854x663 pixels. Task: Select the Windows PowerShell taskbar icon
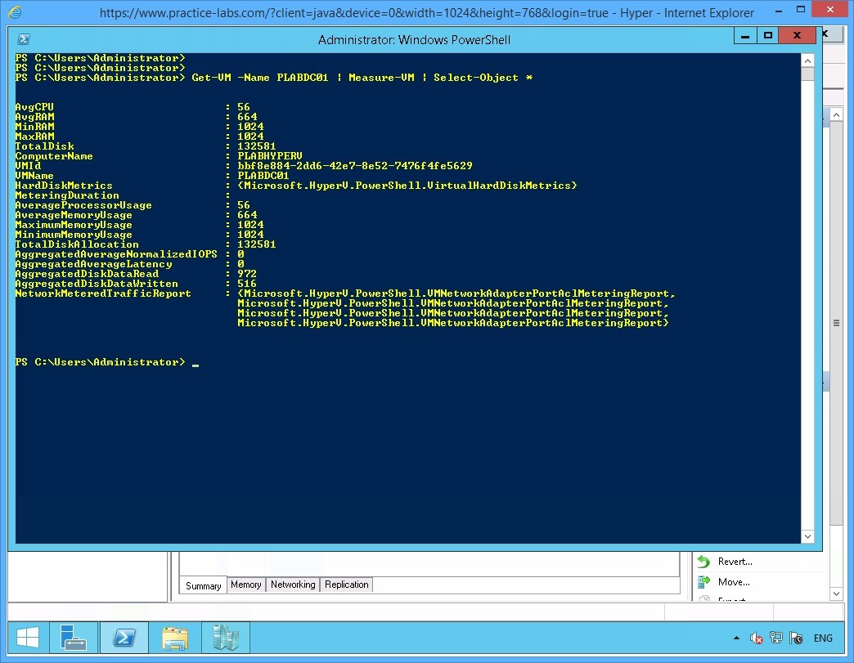click(124, 638)
